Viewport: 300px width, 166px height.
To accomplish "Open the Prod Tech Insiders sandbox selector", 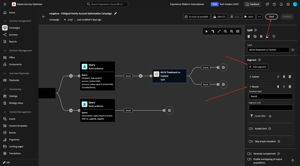I will point(225,4).
